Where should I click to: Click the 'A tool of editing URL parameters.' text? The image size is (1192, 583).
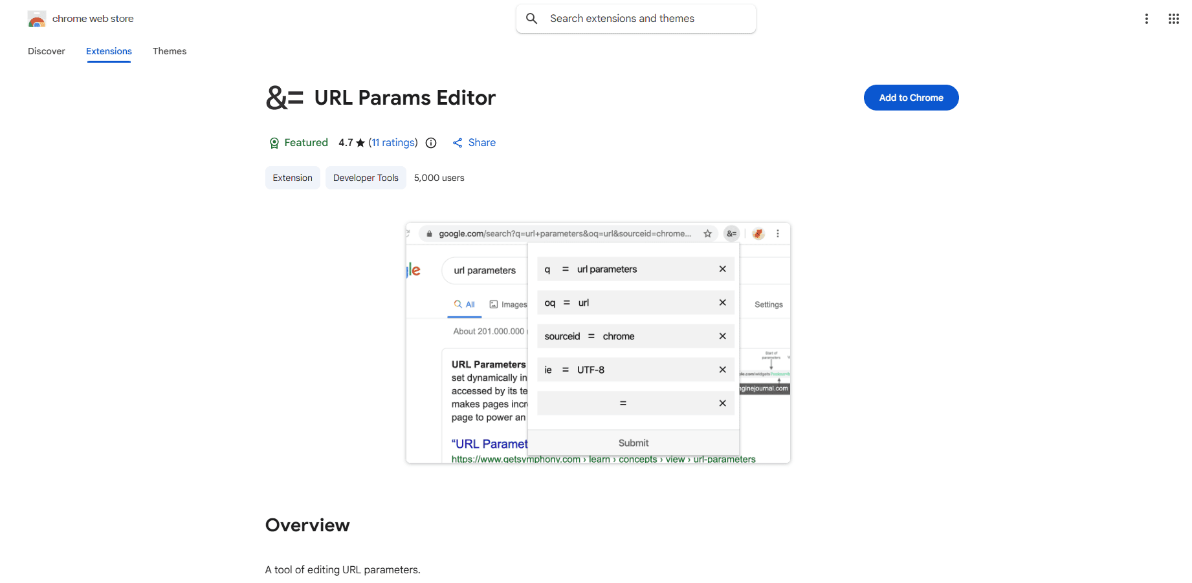[343, 569]
